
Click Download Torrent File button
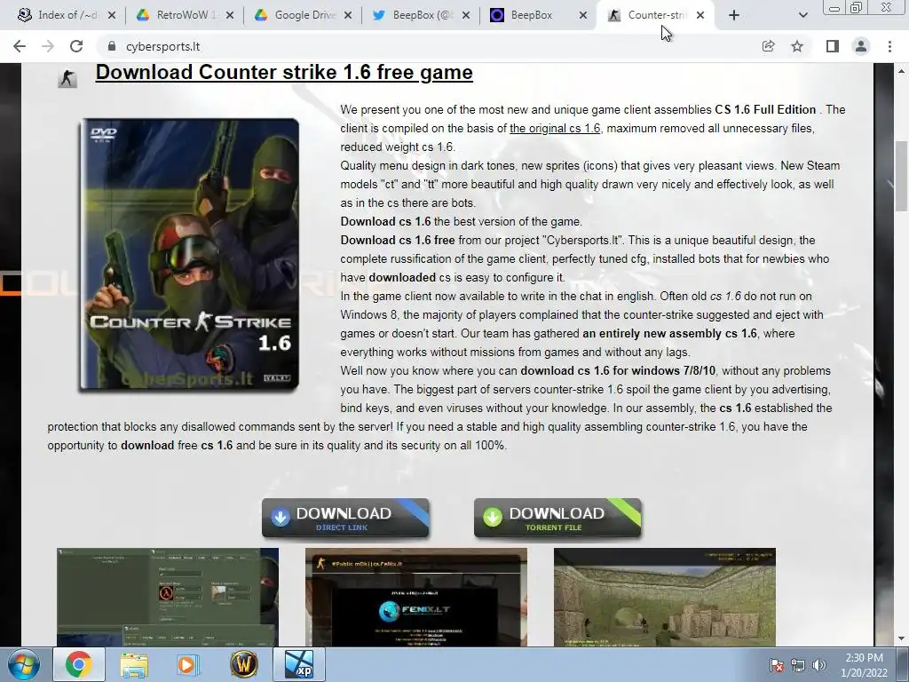(557, 518)
